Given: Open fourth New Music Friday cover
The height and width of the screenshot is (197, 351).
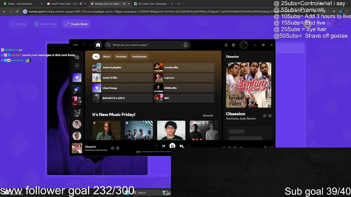Looking at the screenshot, I should click(x=204, y=130).
